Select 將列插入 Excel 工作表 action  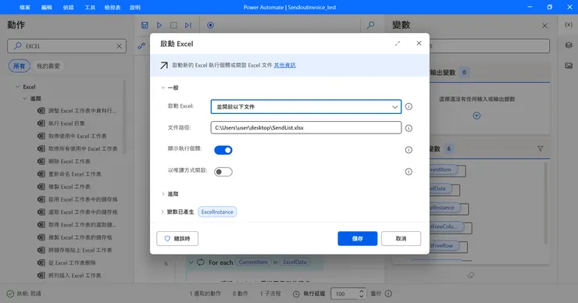click(x=75, y=276)
